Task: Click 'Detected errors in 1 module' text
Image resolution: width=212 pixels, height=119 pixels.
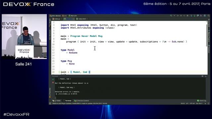Action: tap(67, 92)
